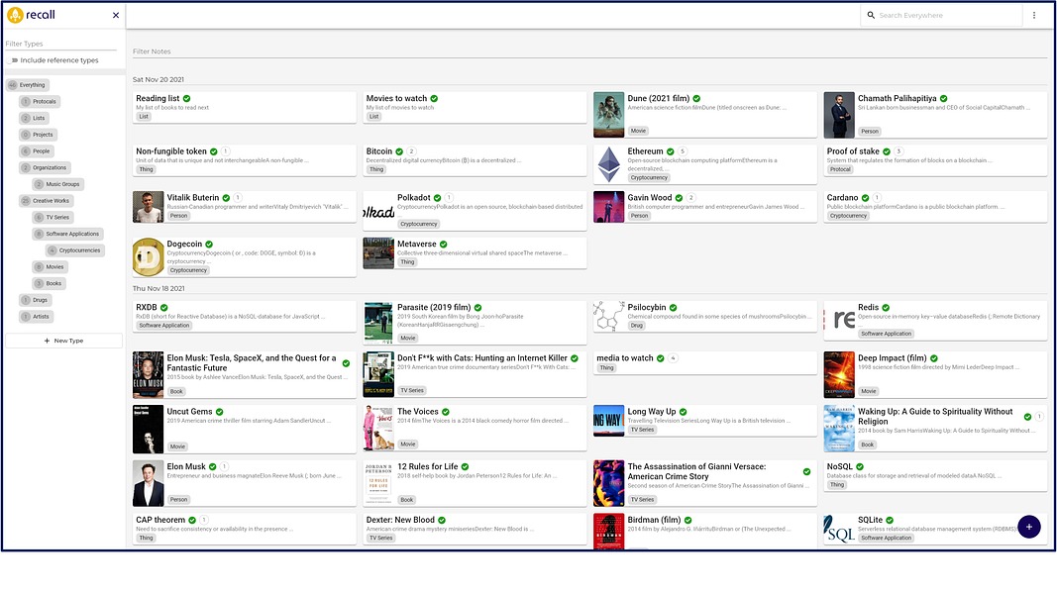Click the green check beside Dogecoin
The width and height of the screenshot is (1057, 594).
click(209, 245)
